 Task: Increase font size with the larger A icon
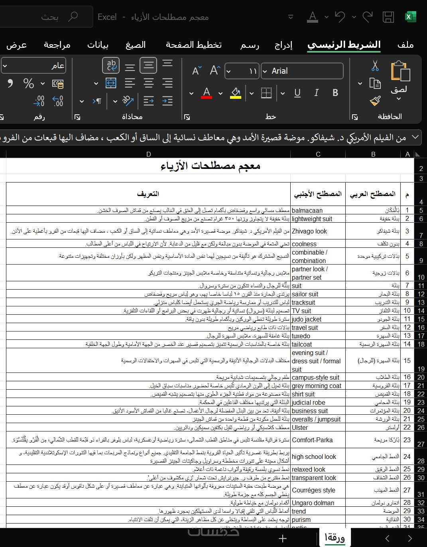point(215,71)
